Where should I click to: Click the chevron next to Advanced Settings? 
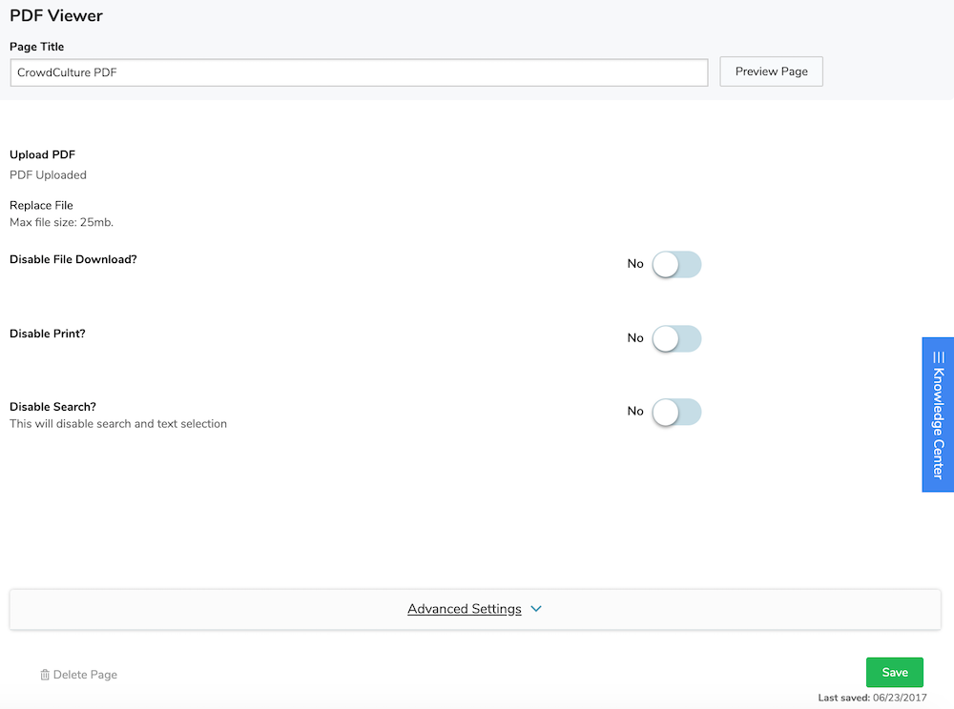[x=536, y=609]
